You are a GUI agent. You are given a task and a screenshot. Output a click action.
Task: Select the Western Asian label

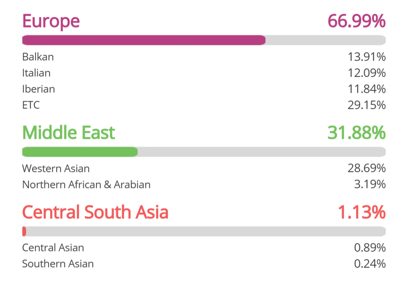[56, 168]
